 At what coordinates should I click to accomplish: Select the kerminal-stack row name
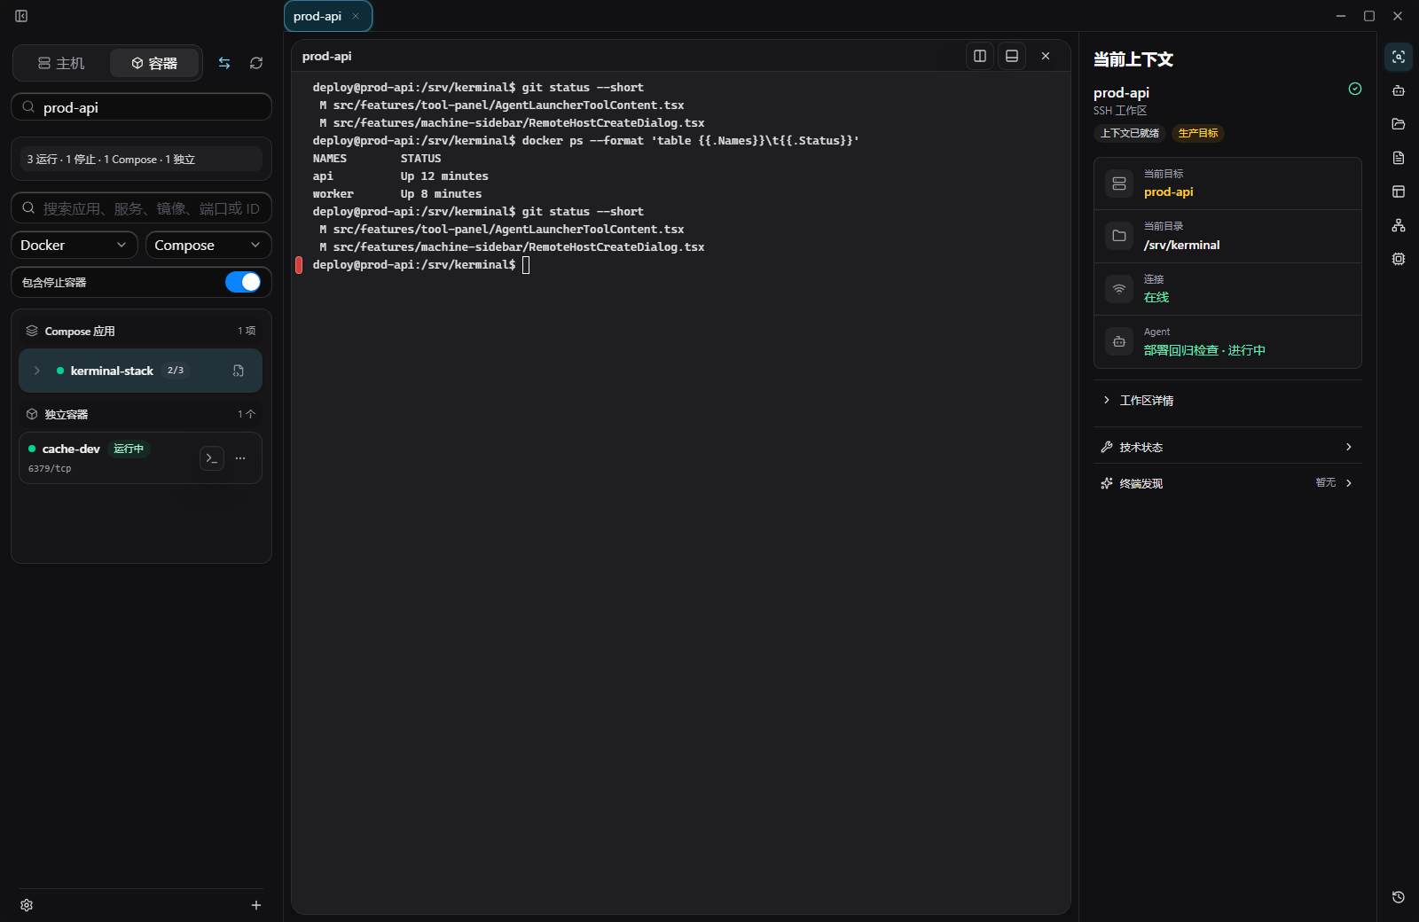(x=112, y=371)
